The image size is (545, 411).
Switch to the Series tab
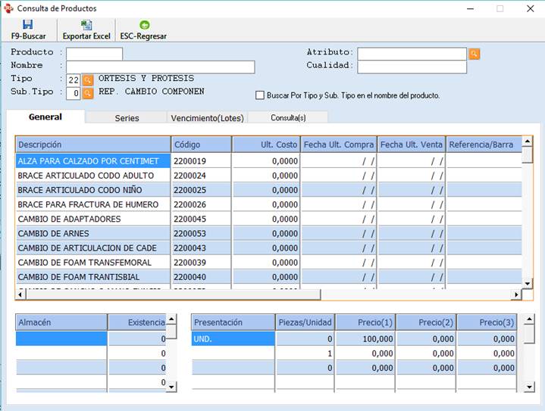pos(127,118)
